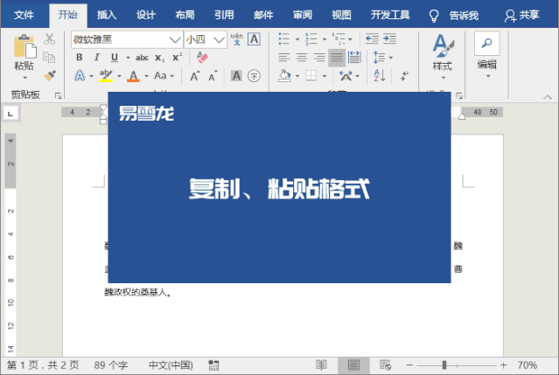Increase font size with grow A
559x375 pixels.
pyautogui.click(x=195, y=76)
